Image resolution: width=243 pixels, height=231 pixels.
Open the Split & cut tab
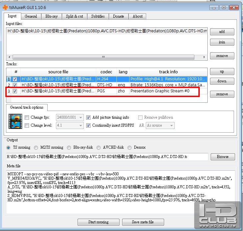75,16
